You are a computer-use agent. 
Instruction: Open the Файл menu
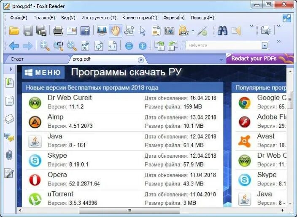tap(19, 18)
